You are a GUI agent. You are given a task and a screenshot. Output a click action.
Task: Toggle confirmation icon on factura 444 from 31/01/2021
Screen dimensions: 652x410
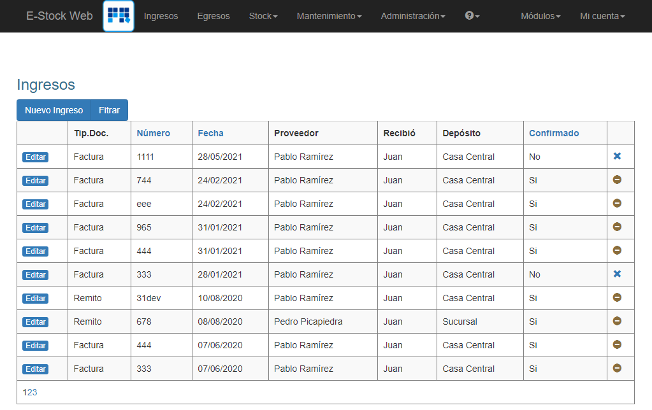tap(616, 251)
